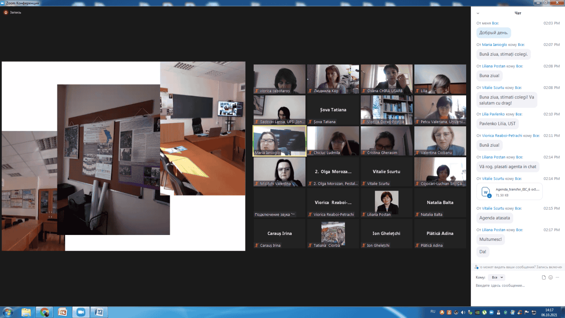Click the Zoom icon in the taskbar
This screenshot has height=318, width=565.
pos(81,312)
